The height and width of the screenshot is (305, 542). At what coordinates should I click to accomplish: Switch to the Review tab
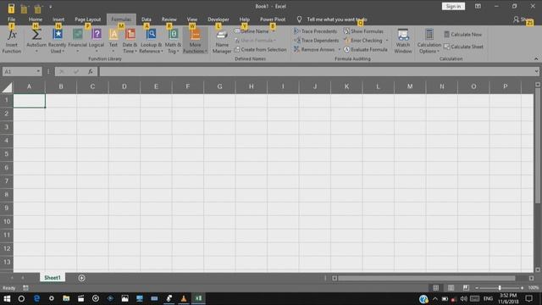point(169,19)
